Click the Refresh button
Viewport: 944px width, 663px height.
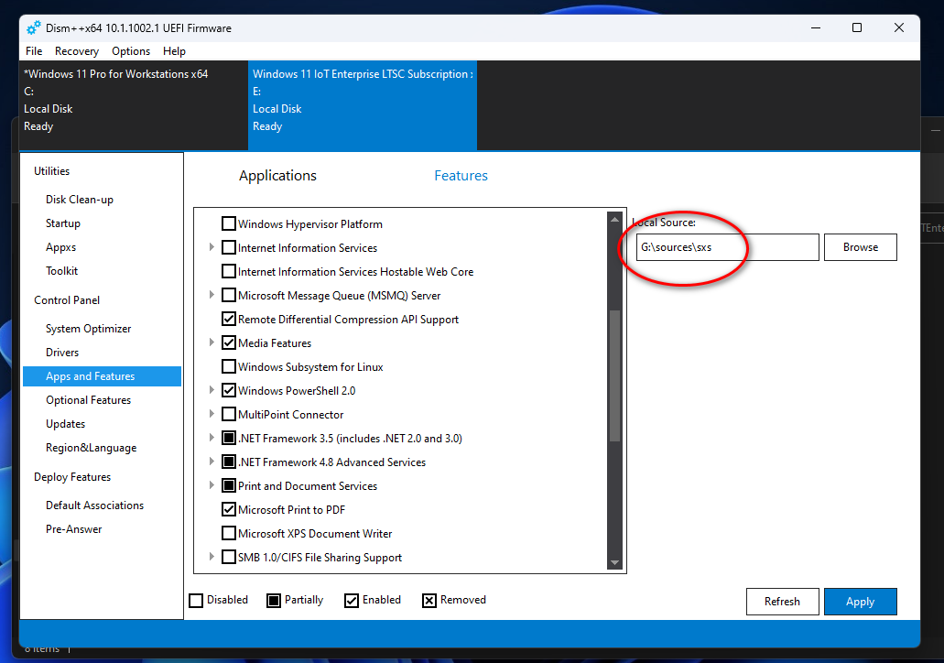tap(782, 602)
